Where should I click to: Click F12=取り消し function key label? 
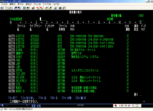tap(28, 98)
